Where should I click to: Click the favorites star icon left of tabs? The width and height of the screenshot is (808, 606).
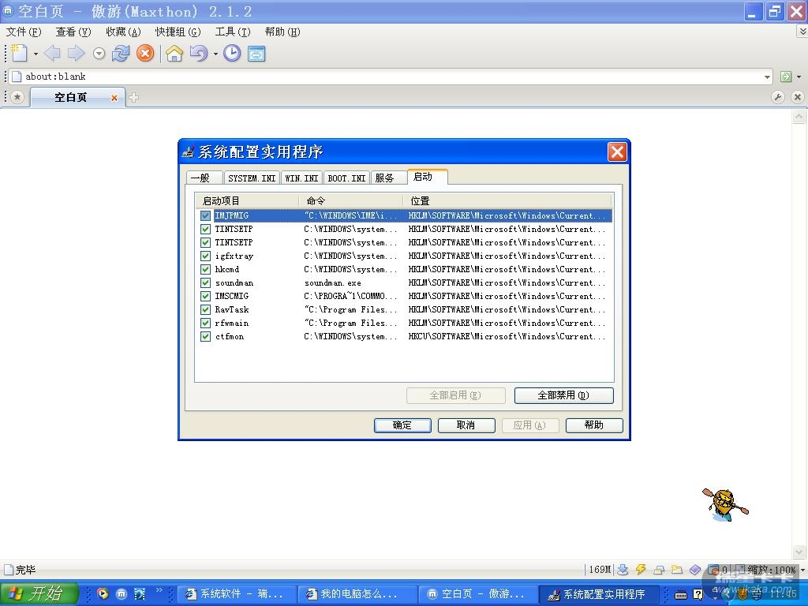(17, 97)
